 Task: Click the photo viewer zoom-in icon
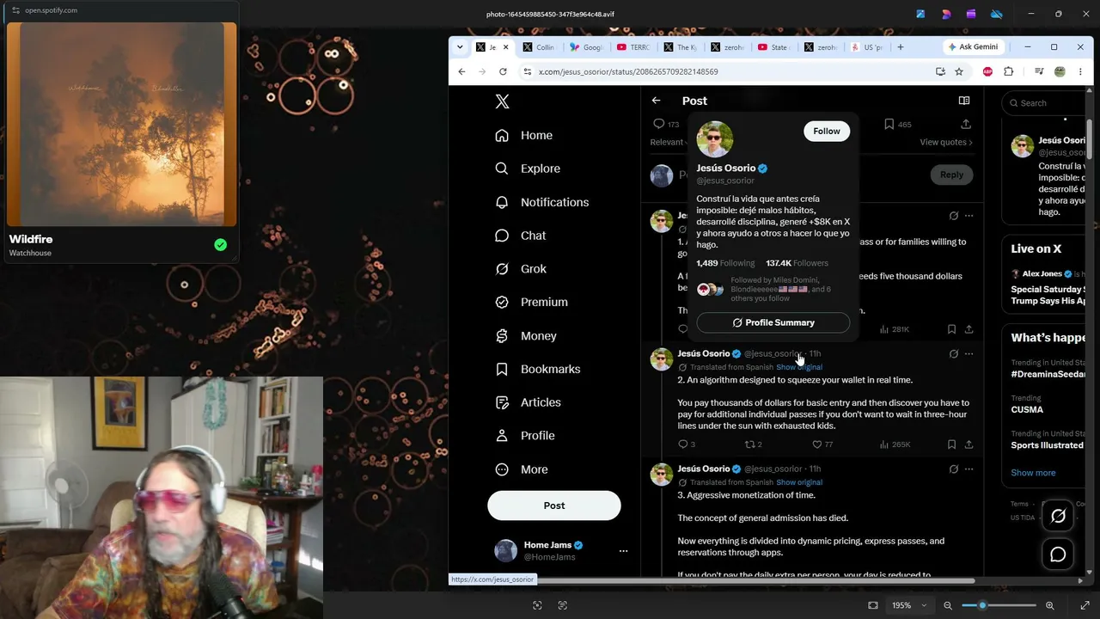pos(1049,605)
